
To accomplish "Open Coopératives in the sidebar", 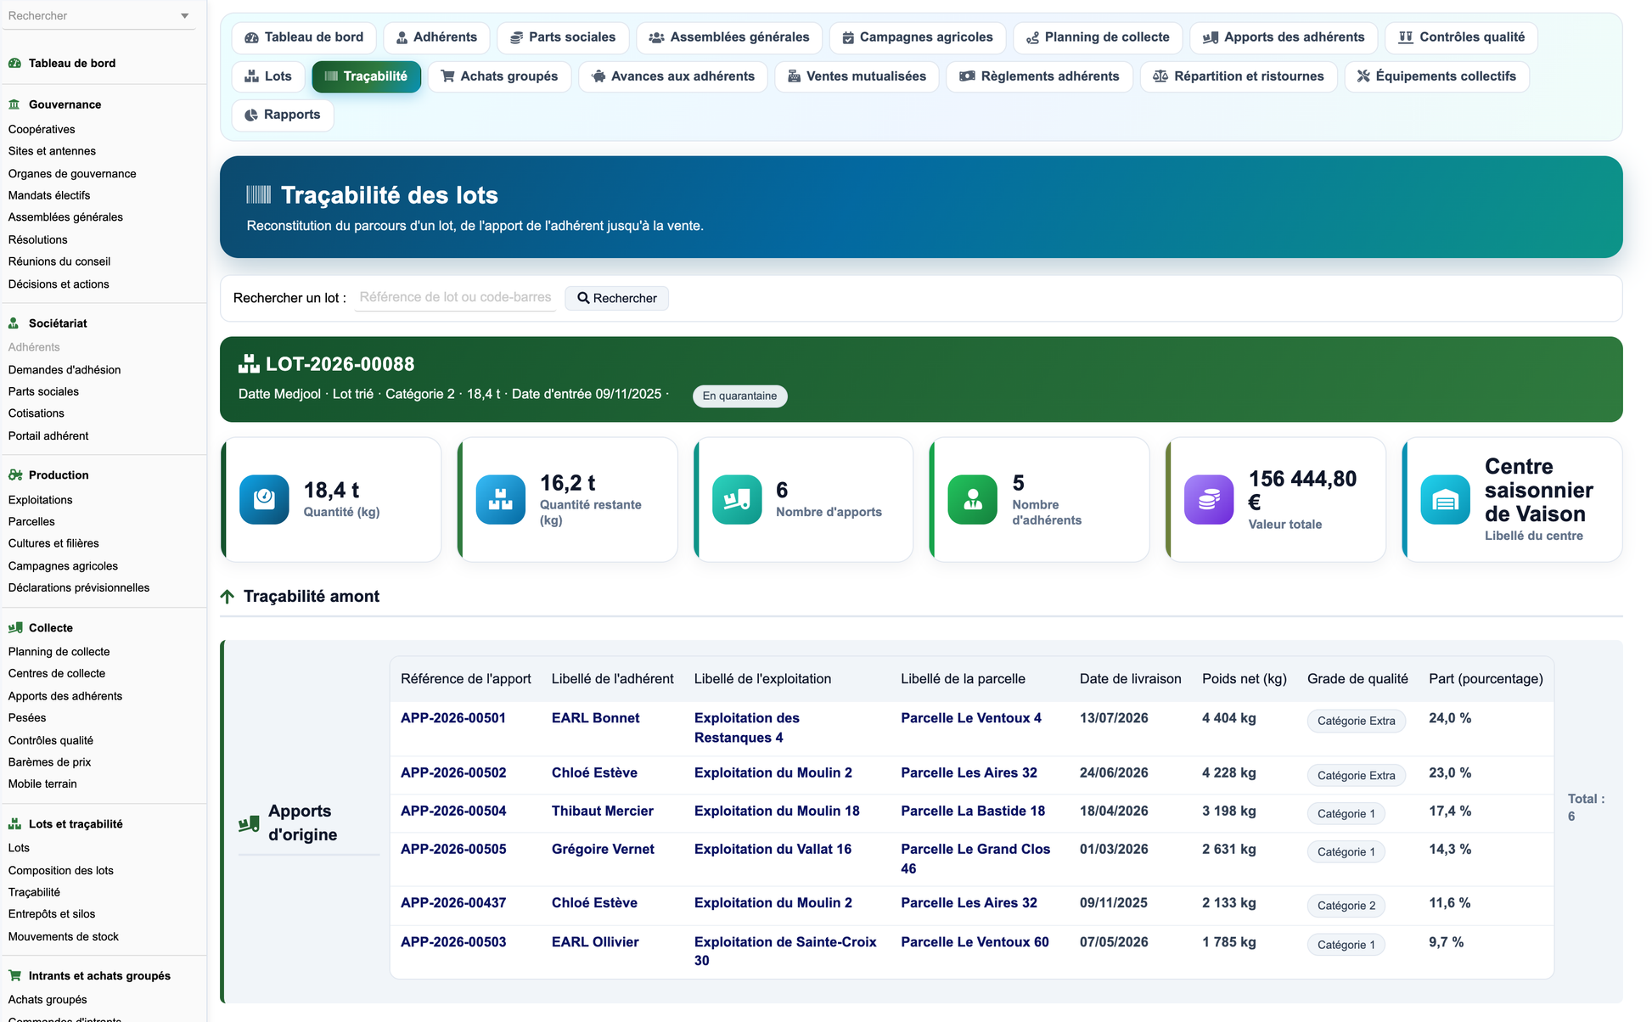I will point(42,129).
